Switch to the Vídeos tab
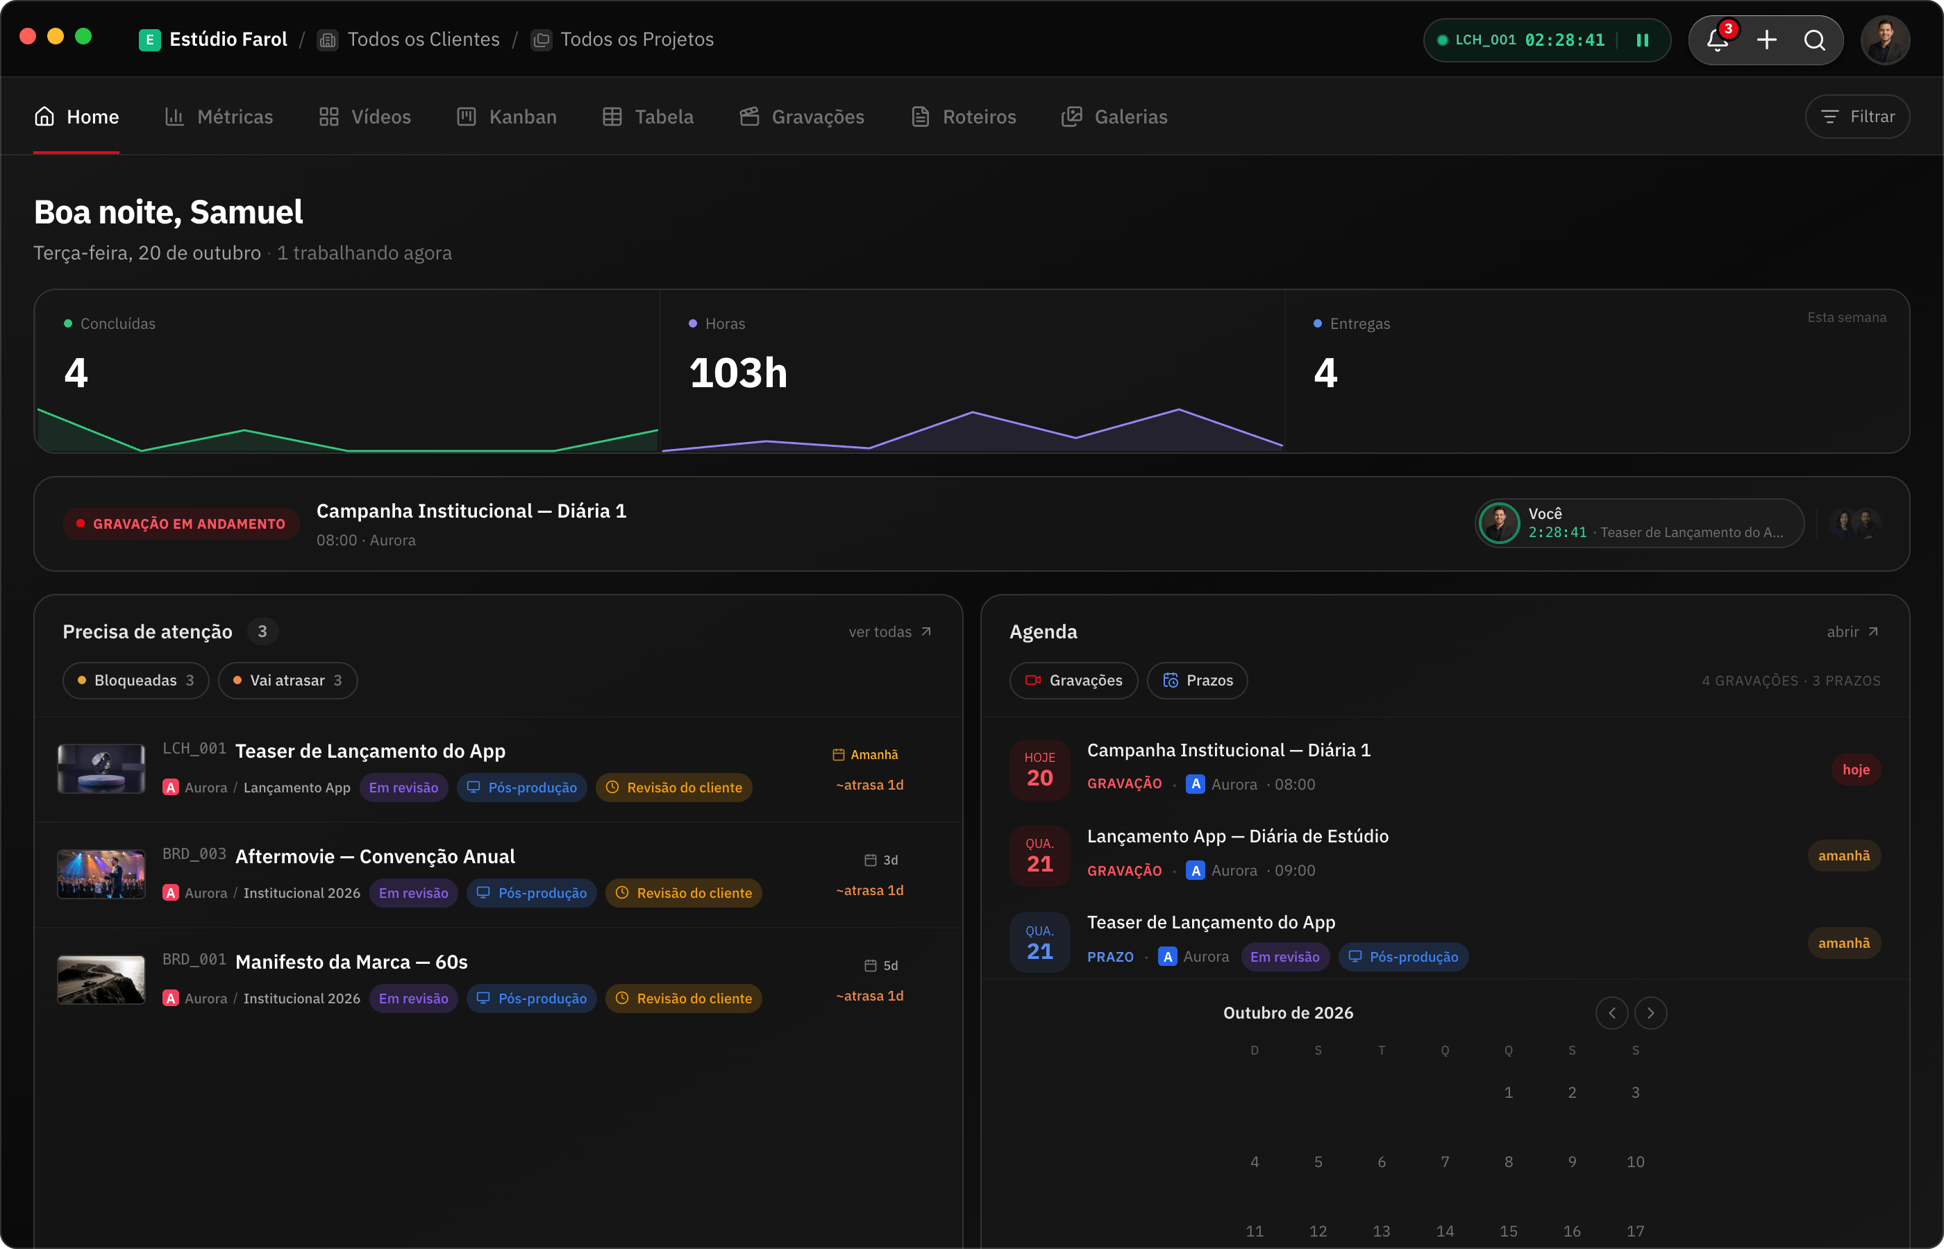The image size is (1944, 1249). tap(365, 117)
